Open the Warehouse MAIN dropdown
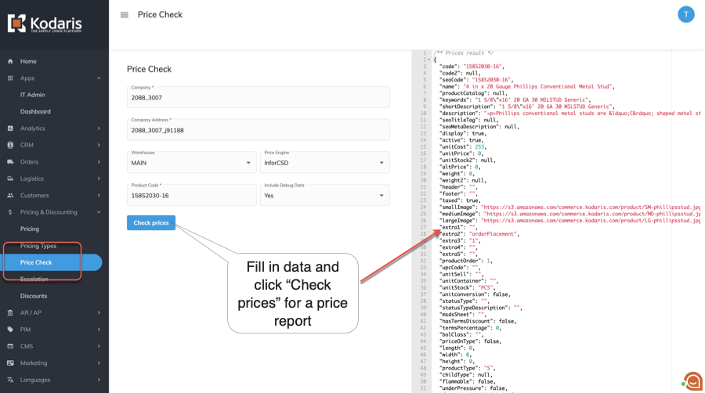This screenshot has height=393, width=705. (192, 162)
